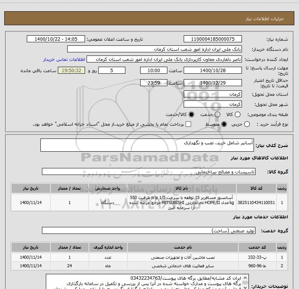Click the کد خدمت column header

(x=257, y=247)
